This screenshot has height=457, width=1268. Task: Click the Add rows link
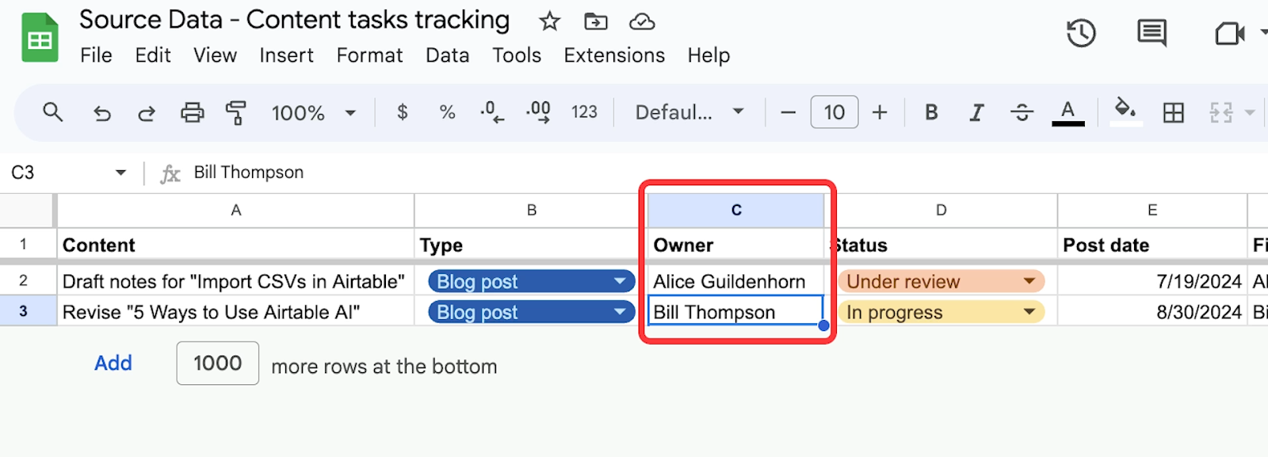pos(113,363)
